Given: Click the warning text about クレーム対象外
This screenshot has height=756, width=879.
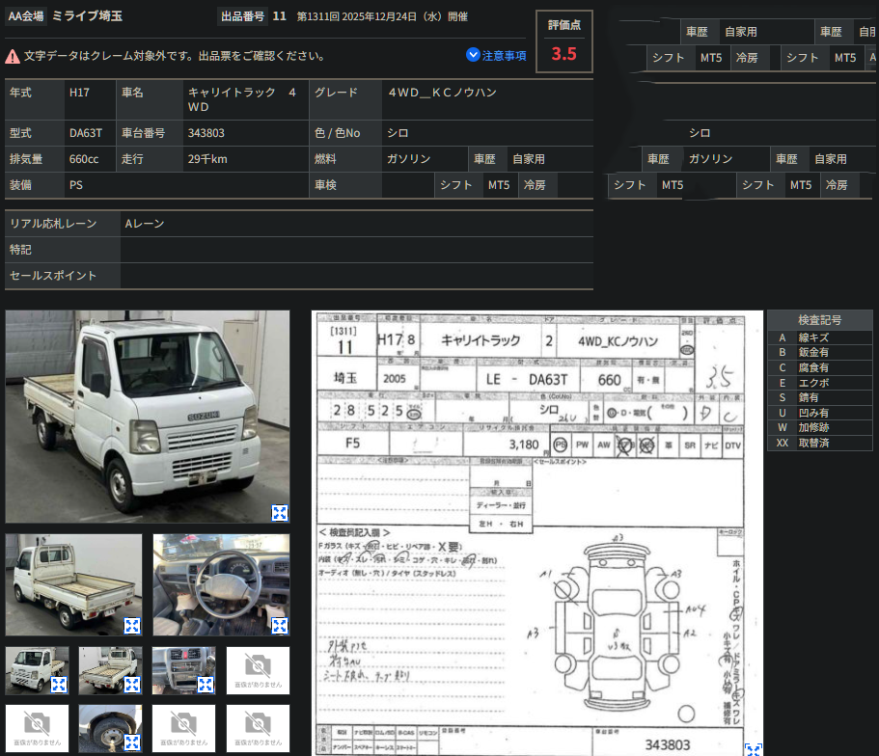Looking at the screenshot, I should coord(175,56).
